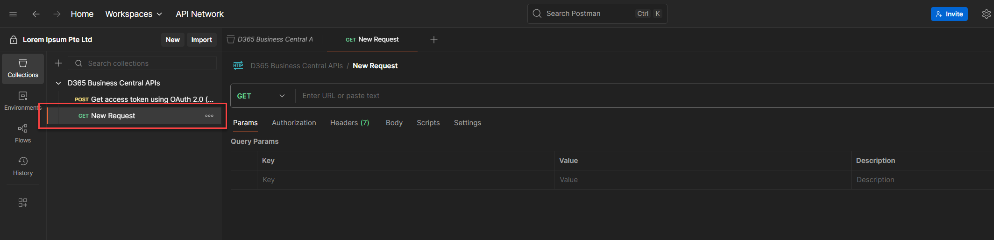Open API Network

199,14
